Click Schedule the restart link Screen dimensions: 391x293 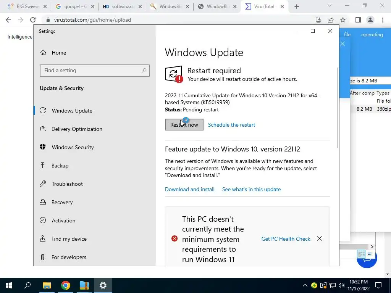coord(231,125)
